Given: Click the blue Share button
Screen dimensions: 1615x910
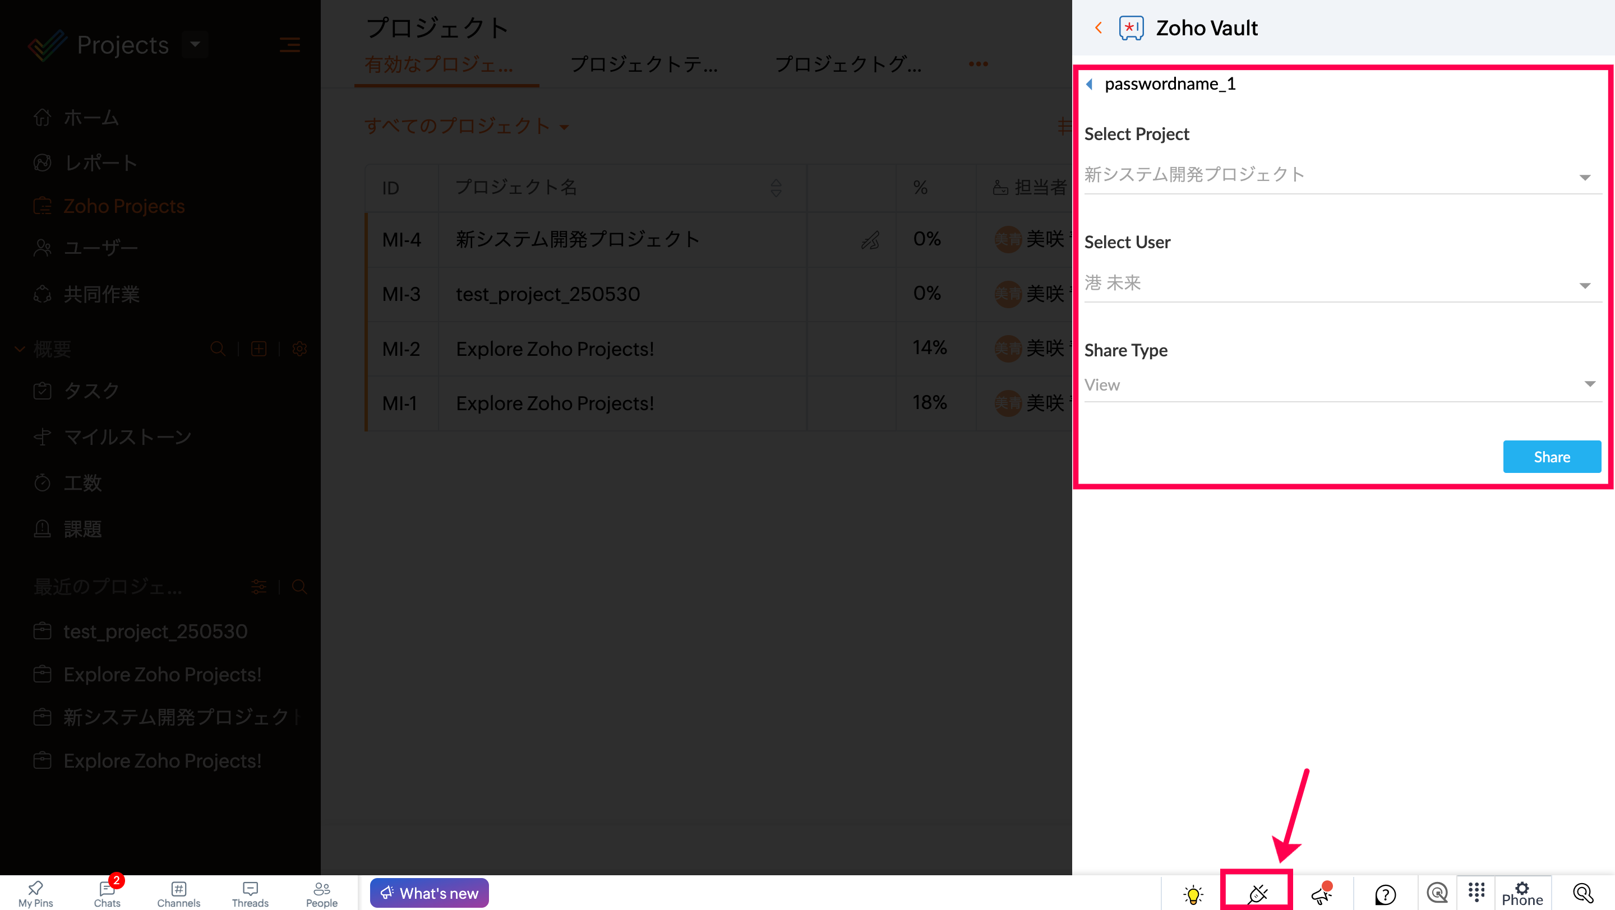Looking at the screenshot, I should pos(1552,457).
